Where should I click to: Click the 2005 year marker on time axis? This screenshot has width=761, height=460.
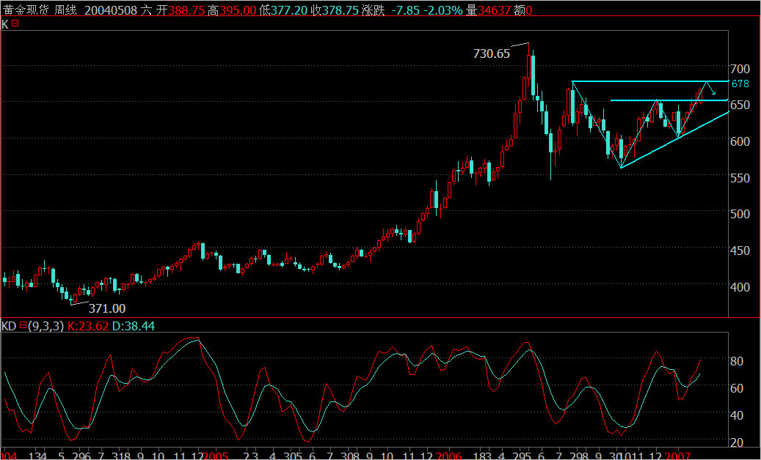click(x=215, y=456)
